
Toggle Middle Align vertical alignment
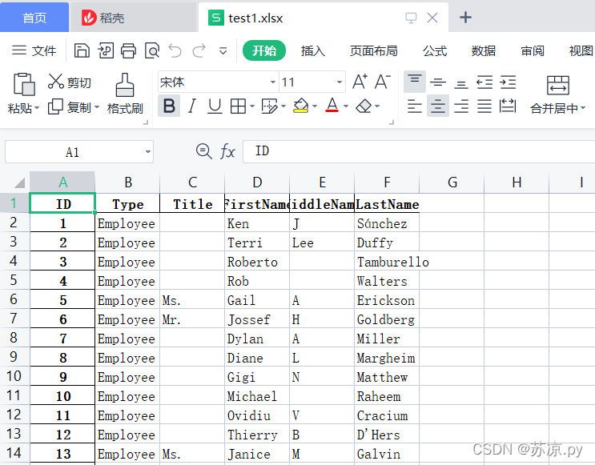point(438,82)
